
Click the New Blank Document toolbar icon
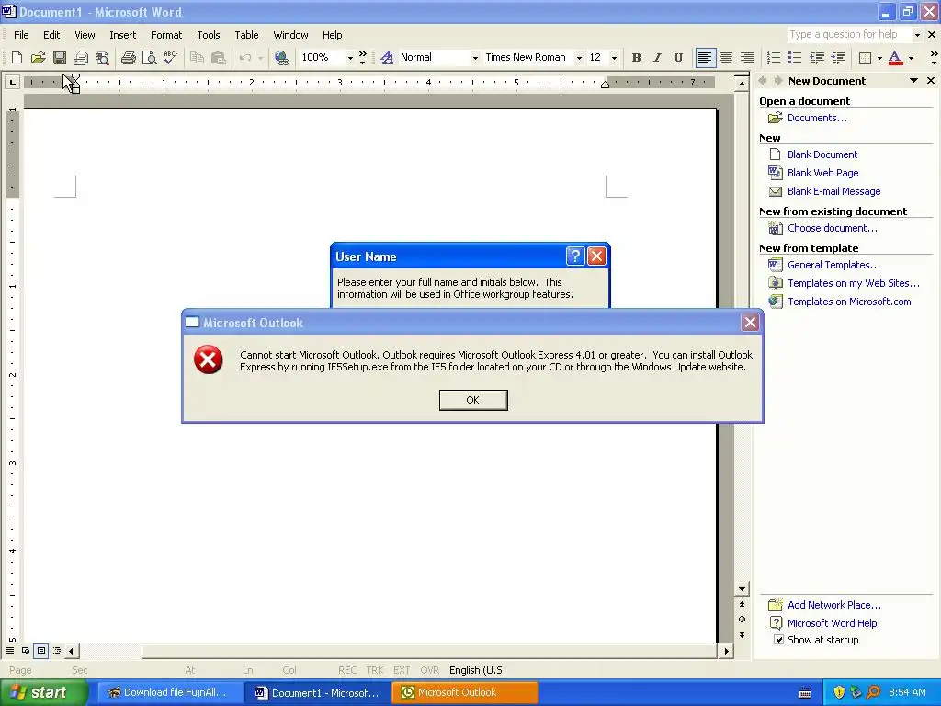(x=17, y=58)
